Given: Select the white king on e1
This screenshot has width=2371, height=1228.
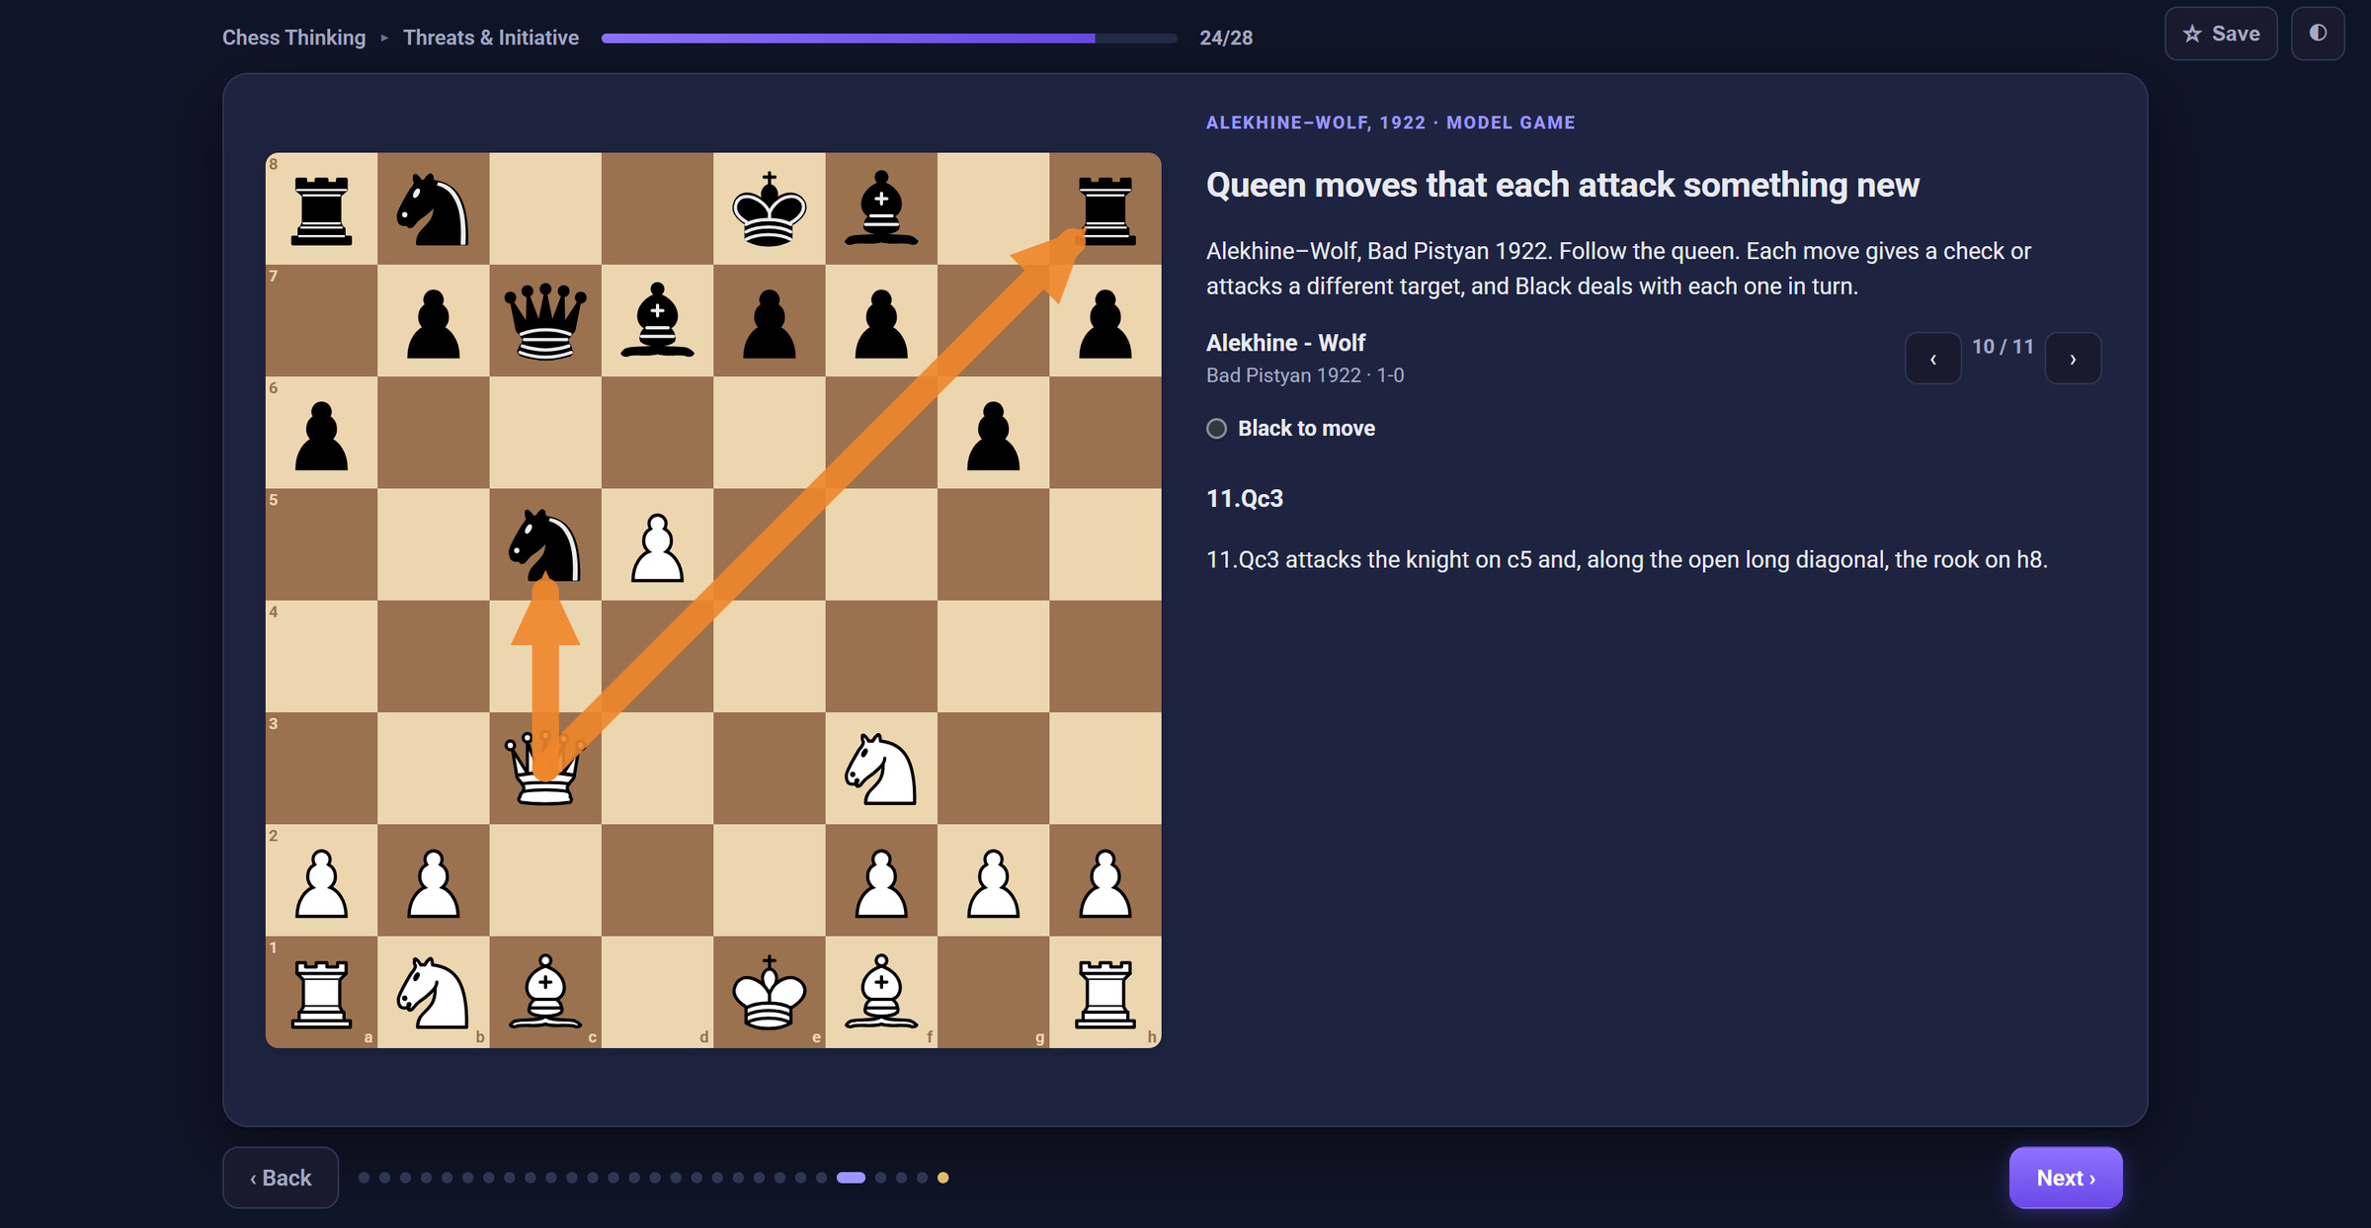Looking at the screenshot, I should (x=770, y=992).
